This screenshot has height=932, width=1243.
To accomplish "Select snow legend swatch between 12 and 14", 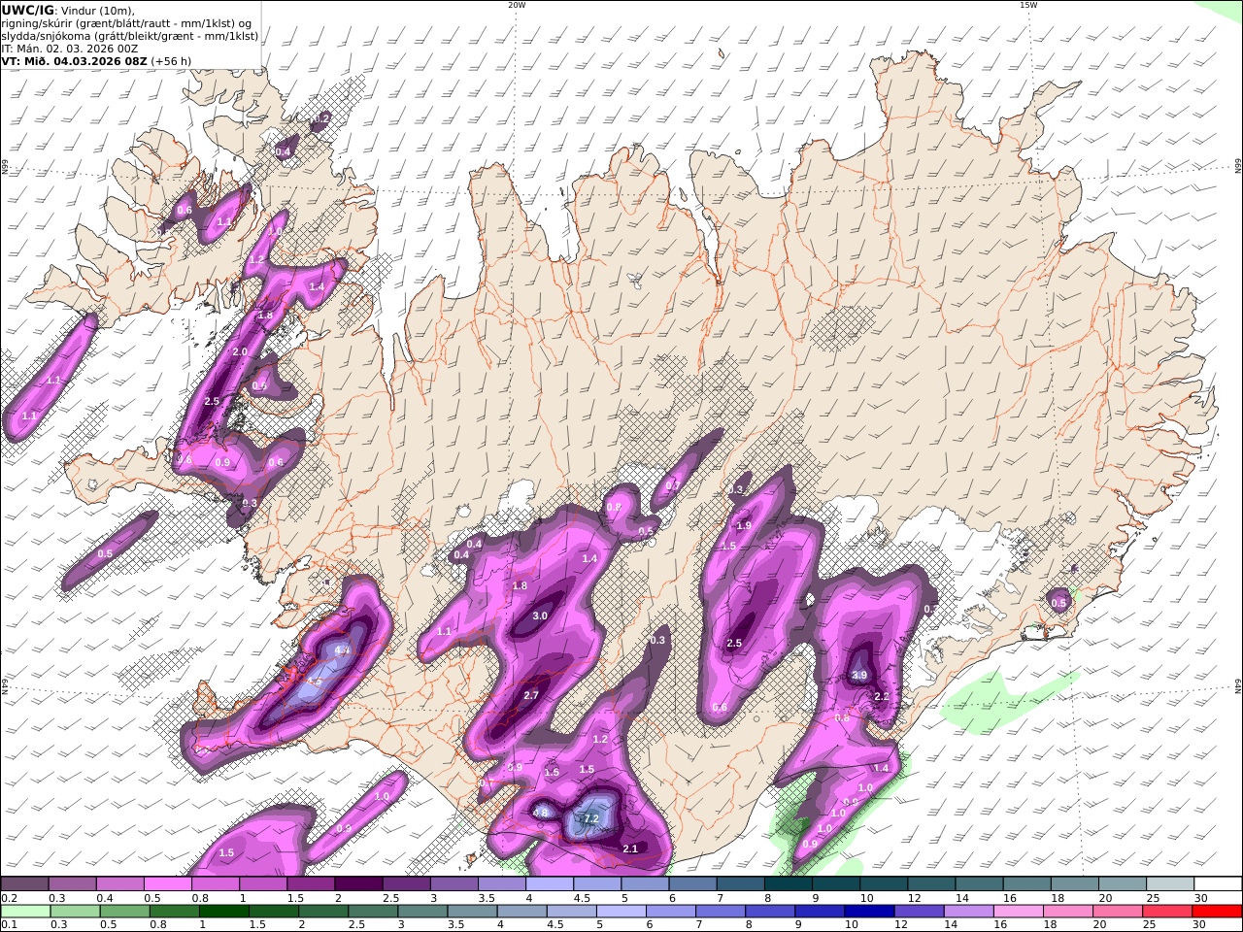I will coord(930,883).
